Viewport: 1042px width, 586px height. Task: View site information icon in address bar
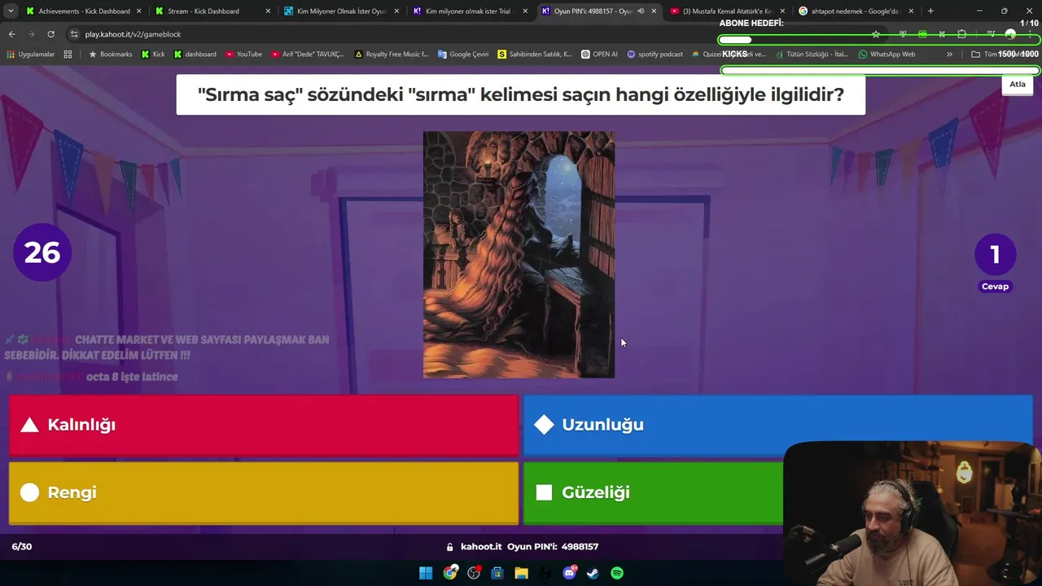(74, 34)
